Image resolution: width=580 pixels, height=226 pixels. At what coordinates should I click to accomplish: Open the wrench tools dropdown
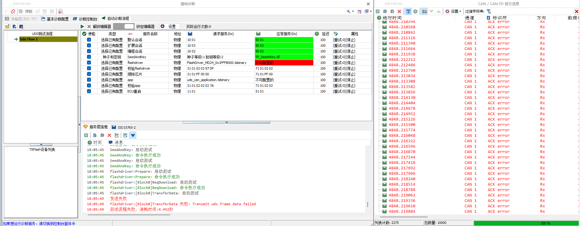[x=350, y=11]
